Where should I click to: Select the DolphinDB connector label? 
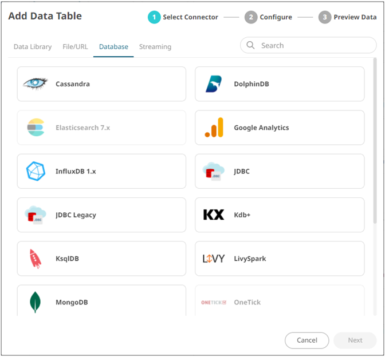[252, 84]
